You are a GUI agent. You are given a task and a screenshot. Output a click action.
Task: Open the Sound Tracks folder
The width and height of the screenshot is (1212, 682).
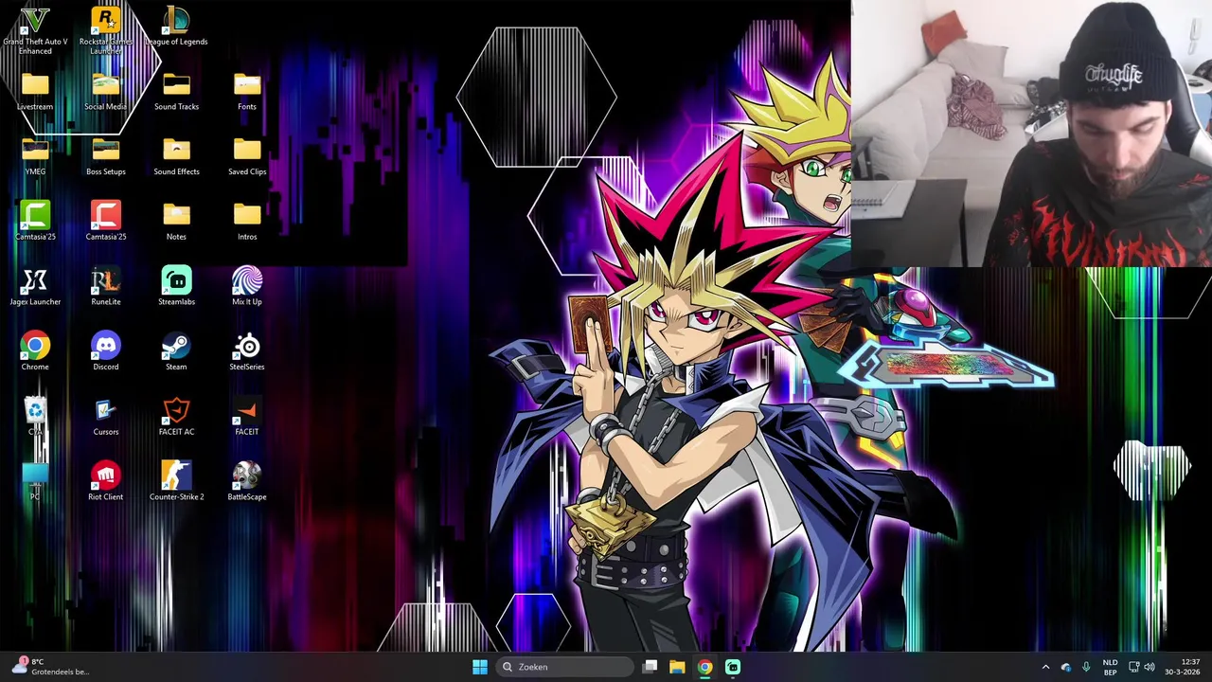[x=176, y=92]
